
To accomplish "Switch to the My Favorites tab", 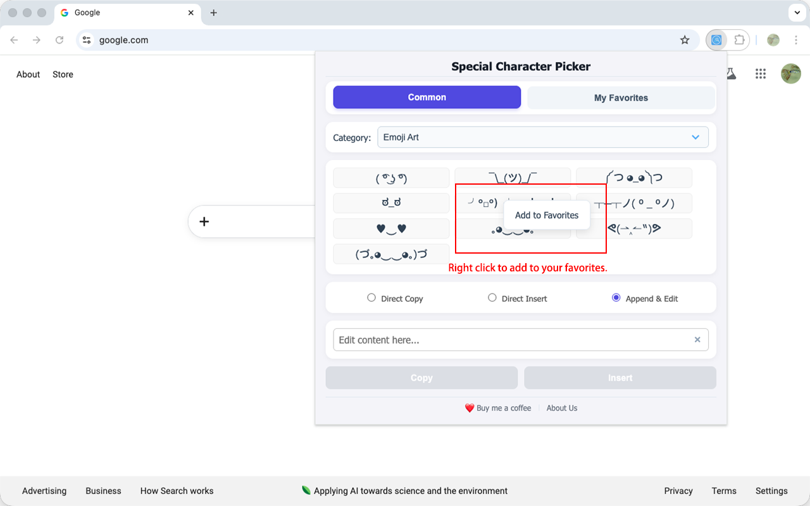I will pos(621,97).
